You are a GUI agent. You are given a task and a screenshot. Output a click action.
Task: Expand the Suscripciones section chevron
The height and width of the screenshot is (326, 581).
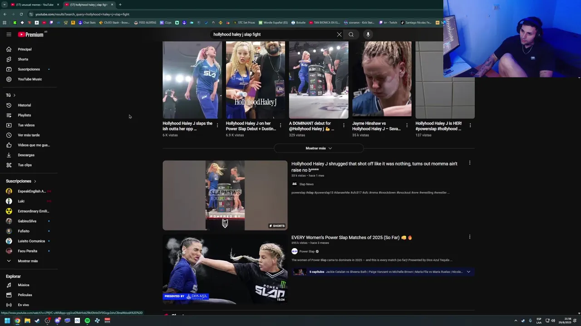point(35,181)
